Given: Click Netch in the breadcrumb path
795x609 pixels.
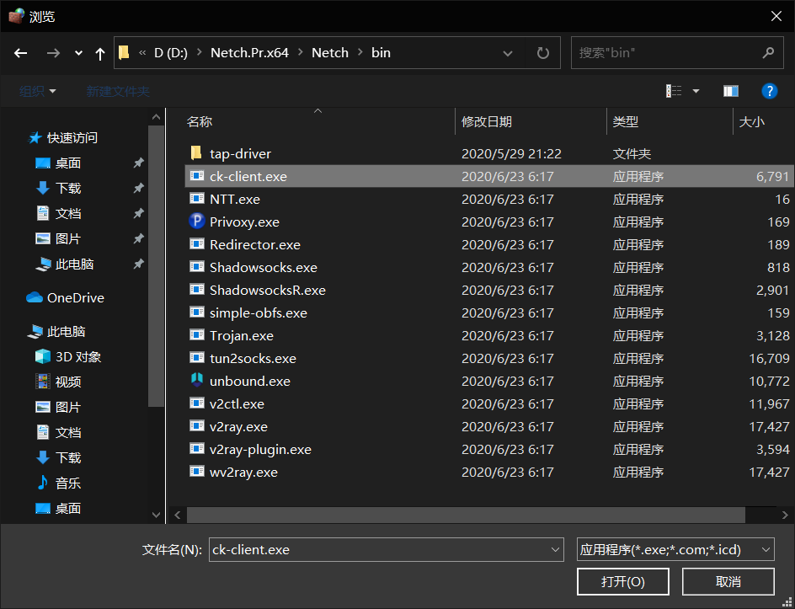Looking at the screenshot, I should pyautogui.click(x=329, y=52).
